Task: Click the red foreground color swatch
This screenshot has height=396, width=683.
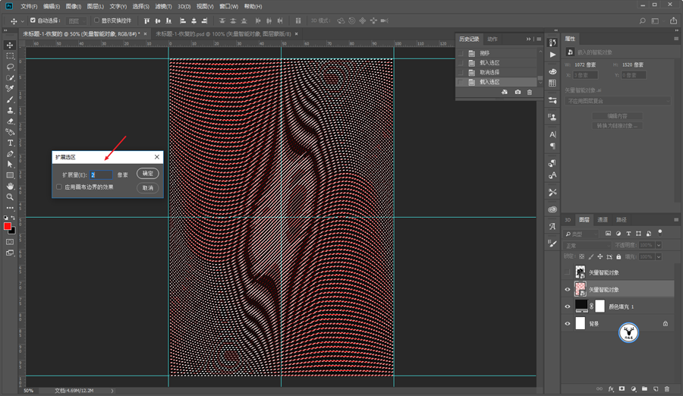Action: tap(8, 226)
